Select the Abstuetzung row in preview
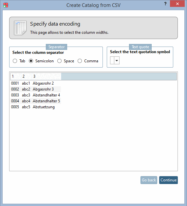187x206 pixels. click(x=36, y=107)
